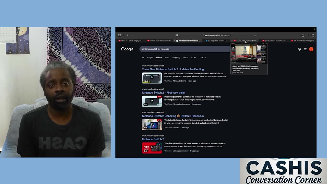The width and height of the screenshot is (327, 184).
Task: Click 'YouTube · Nintendo Prime · 1 day ago' text
Action: point(180,81)
